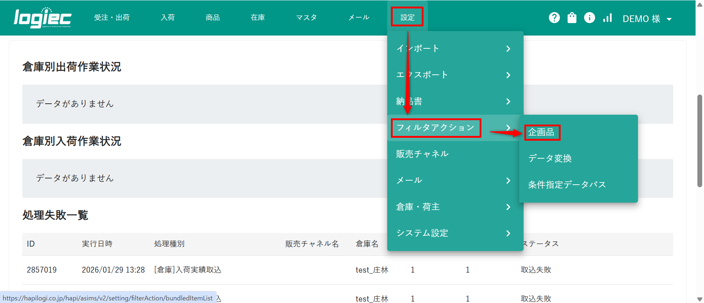Click the bar chart statistics icon
This screenshot has width=704, height=303.
click(607, 18)
